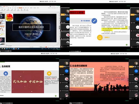139x104 pixels.
Task: Click the orange 主持人 badge in 生命教育 window
Action: (x=61, y=67)
